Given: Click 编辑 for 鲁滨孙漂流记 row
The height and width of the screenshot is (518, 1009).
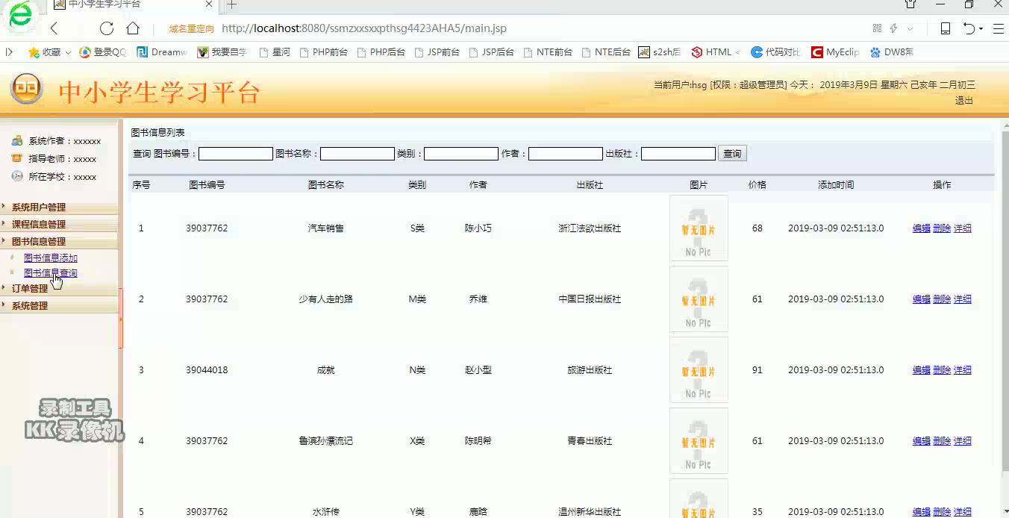Looking at the screenshot, I should (x=922, y=441).
